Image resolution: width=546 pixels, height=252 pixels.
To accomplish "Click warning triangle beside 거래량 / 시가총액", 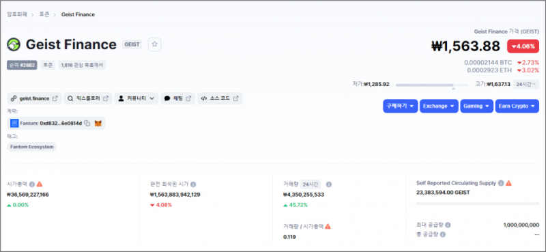I will click(x=328, y=226).
